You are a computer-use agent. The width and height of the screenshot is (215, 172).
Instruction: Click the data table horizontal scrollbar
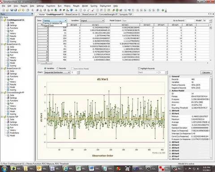click(x=123, y=63)
